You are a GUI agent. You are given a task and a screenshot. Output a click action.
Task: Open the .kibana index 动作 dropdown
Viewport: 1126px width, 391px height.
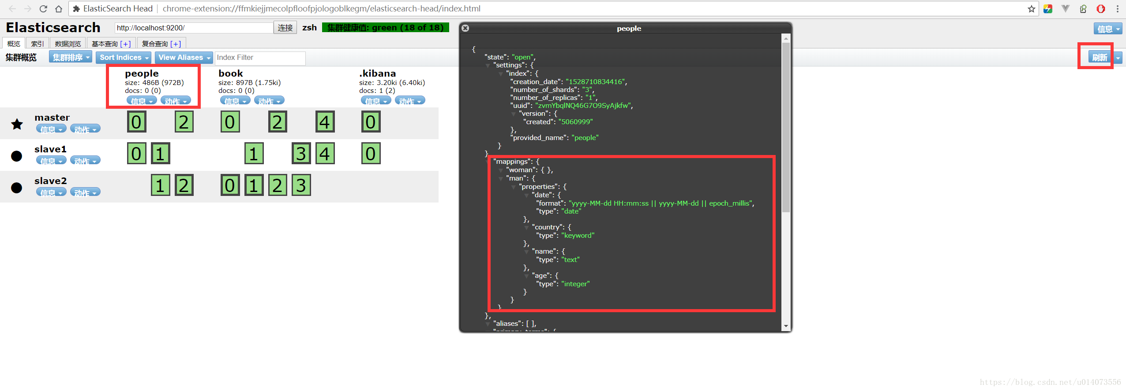click(x=410, y=101)
